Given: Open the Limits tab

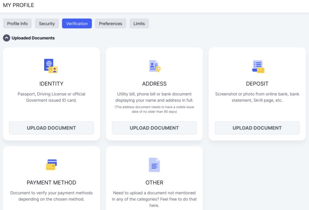Looking at the screenshot, I should 139,24.
